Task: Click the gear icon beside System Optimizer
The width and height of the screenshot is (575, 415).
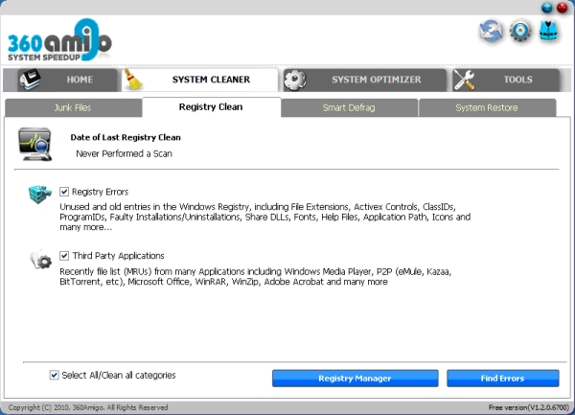Action: (x=295, y=81)
